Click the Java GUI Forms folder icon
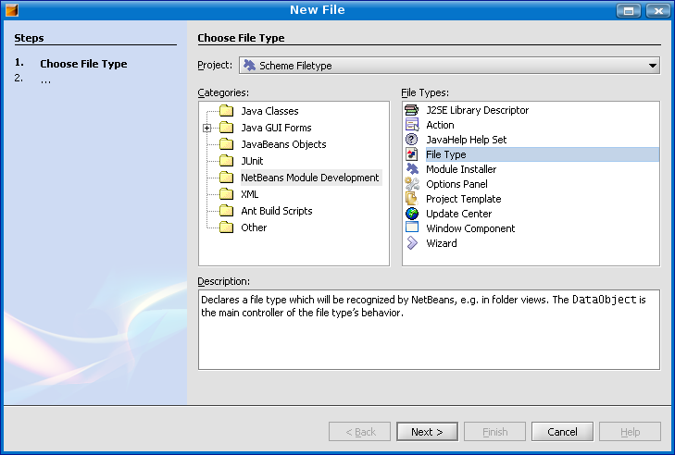The width and height of the screenshot is (675, 455). tap(227, 128)
